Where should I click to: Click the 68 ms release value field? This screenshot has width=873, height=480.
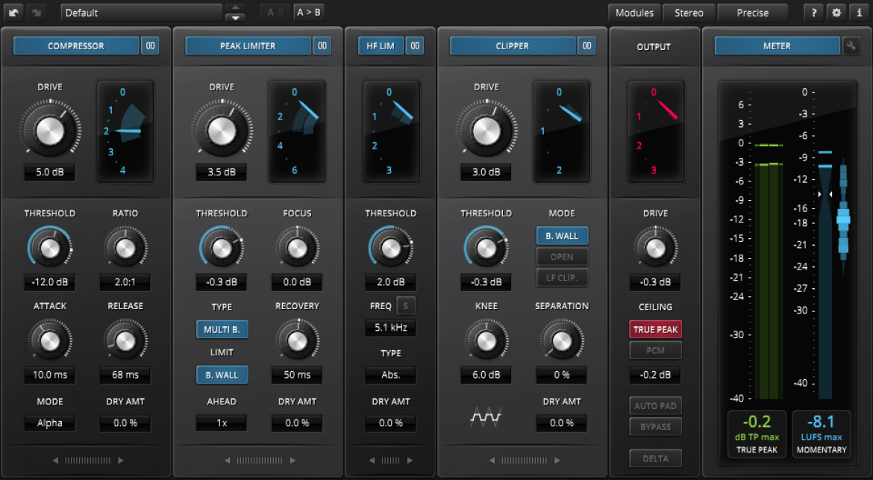point(125,375)
